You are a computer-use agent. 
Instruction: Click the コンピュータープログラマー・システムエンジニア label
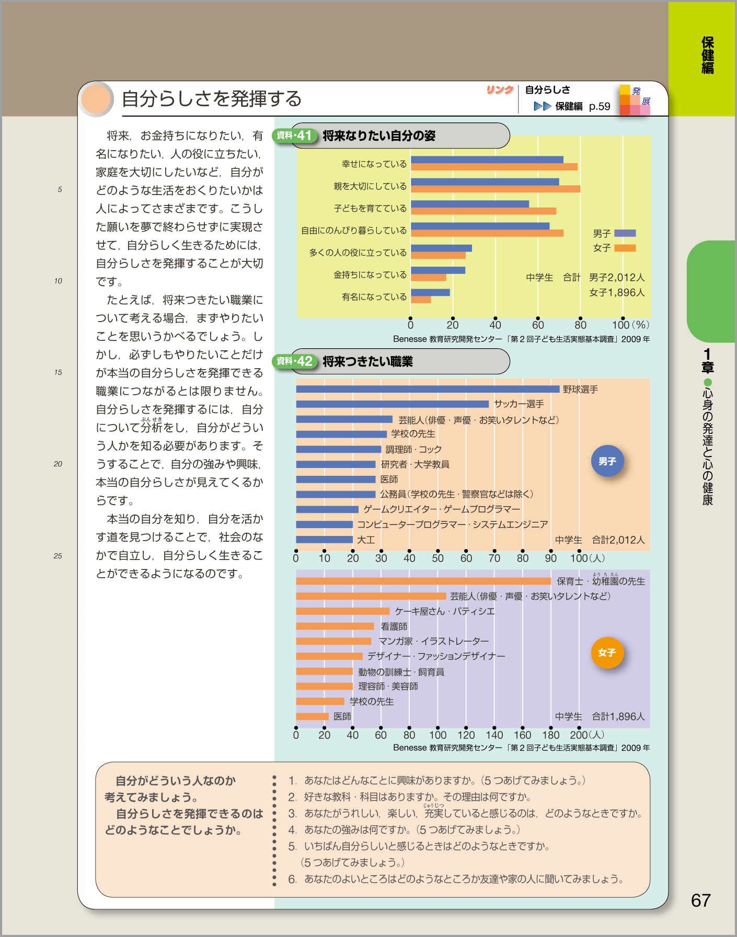click(453, 524)
